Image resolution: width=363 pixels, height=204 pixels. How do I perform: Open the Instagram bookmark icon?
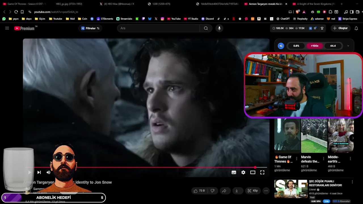(x=162, y=19)
